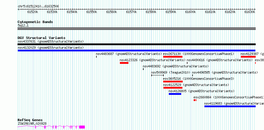Click the 61580k ruler tick label

coord(151,12)
